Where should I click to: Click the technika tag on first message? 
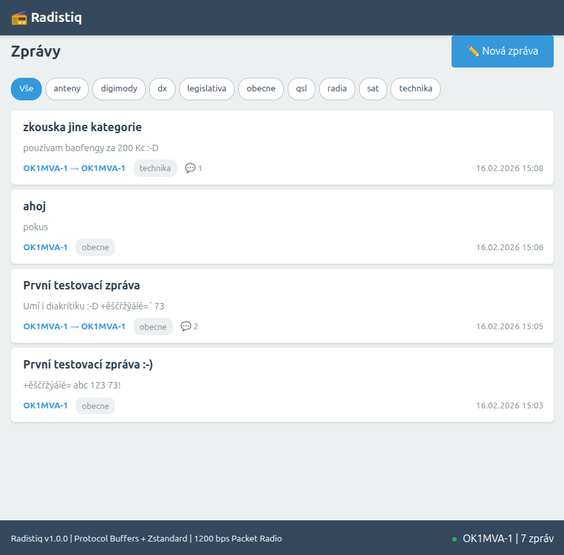(x=155, y=168)
